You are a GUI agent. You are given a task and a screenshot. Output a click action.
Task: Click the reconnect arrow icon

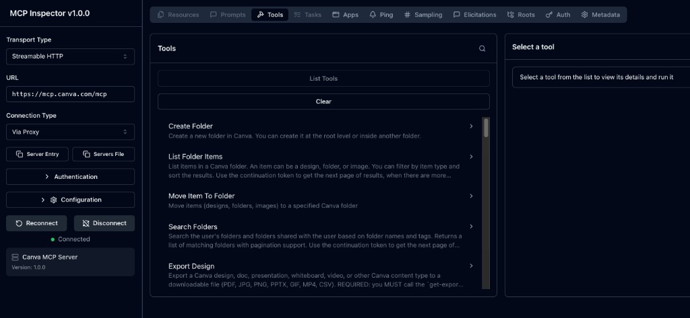tap(19, 223)
